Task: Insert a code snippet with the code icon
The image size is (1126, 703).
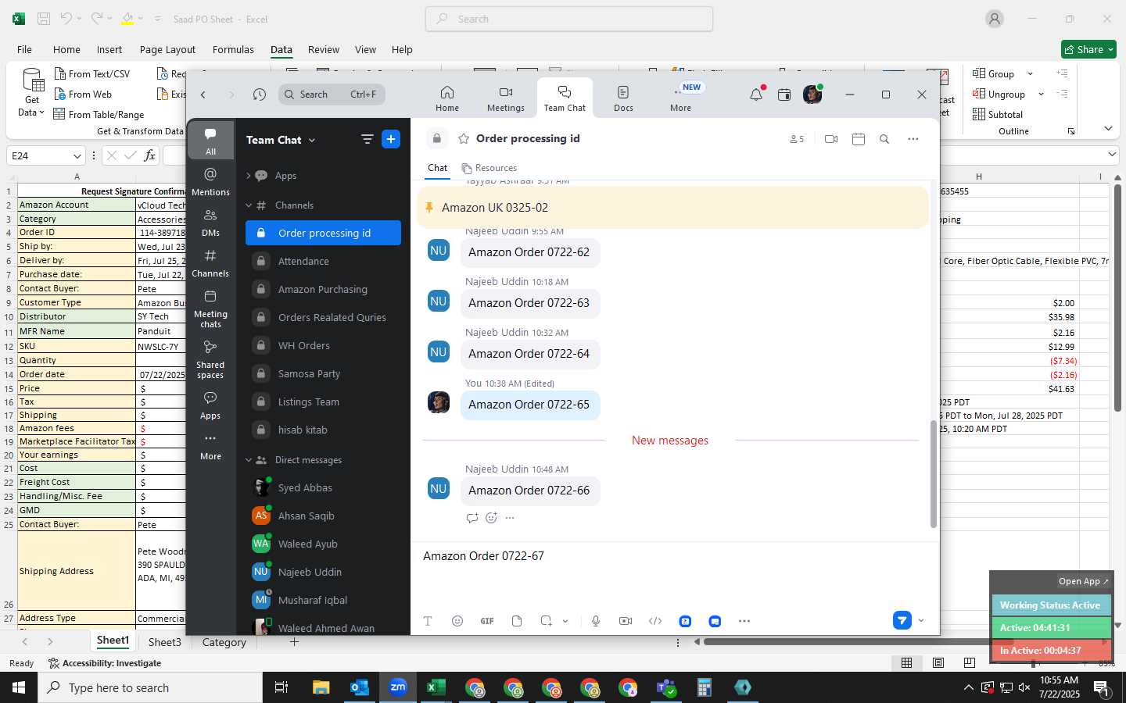Action: coord(655,621)
